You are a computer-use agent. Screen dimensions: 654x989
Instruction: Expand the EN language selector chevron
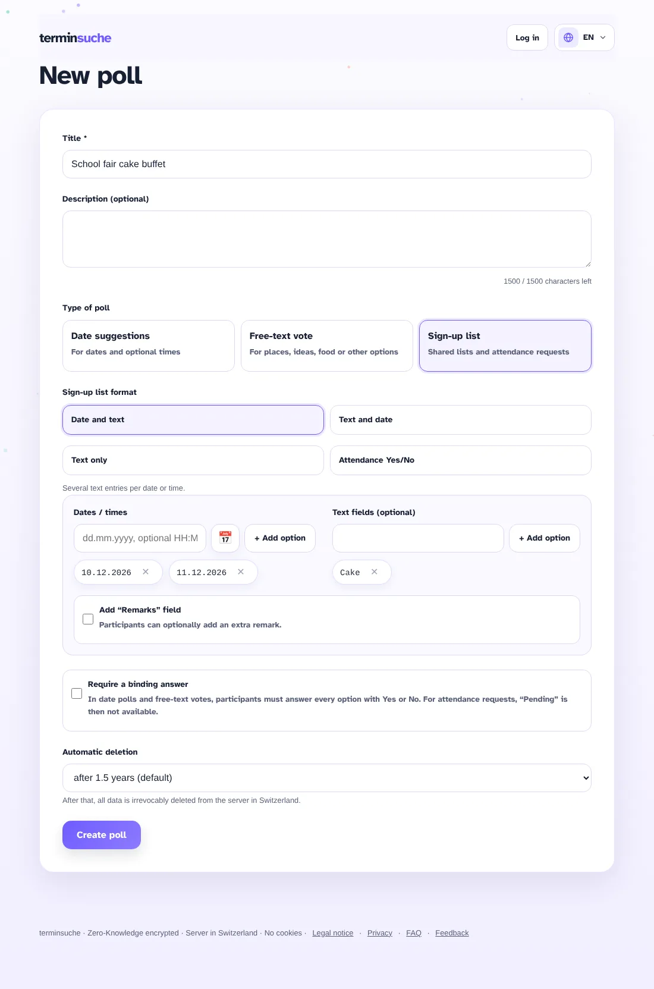tap(603, 37)
